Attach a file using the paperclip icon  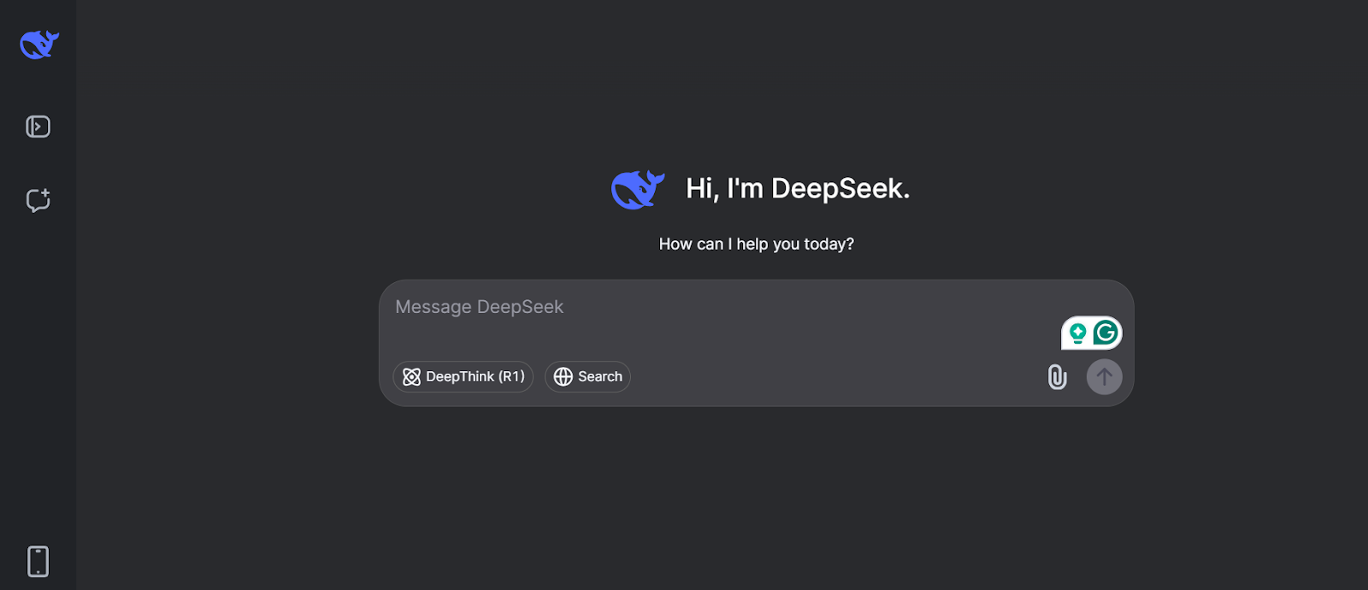(x=1058, y=377)
